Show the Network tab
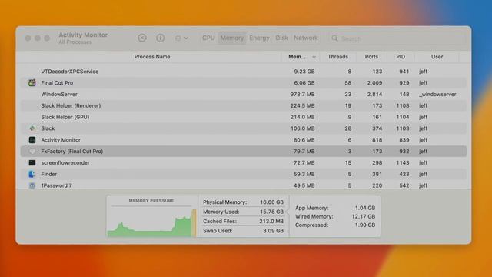Image resolution: width=492 pixels, height=277 pixels. tap(306, 38)
